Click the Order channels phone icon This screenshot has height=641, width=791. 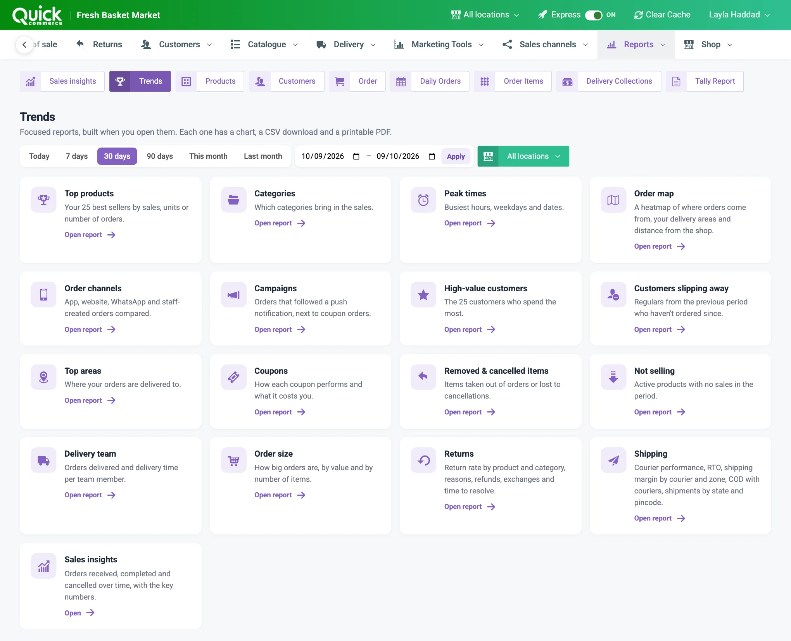[x=43, y=295]
